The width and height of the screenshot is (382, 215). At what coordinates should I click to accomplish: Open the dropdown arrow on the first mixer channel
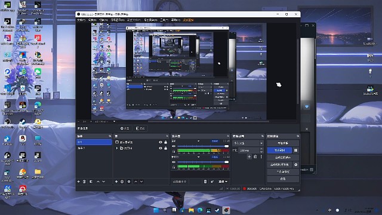(198, 141)
